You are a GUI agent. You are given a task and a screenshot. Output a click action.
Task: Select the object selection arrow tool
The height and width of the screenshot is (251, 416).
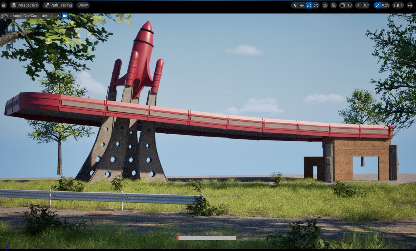click(295, 5)
